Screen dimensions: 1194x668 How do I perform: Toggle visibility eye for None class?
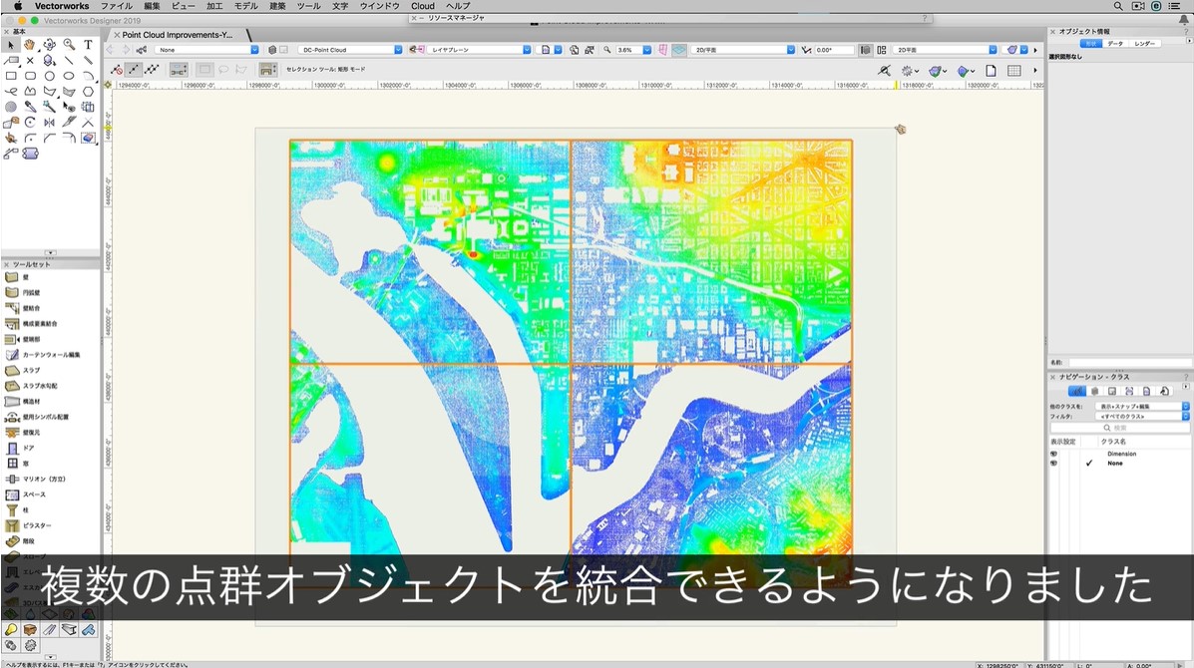(x=1053, y=464)
